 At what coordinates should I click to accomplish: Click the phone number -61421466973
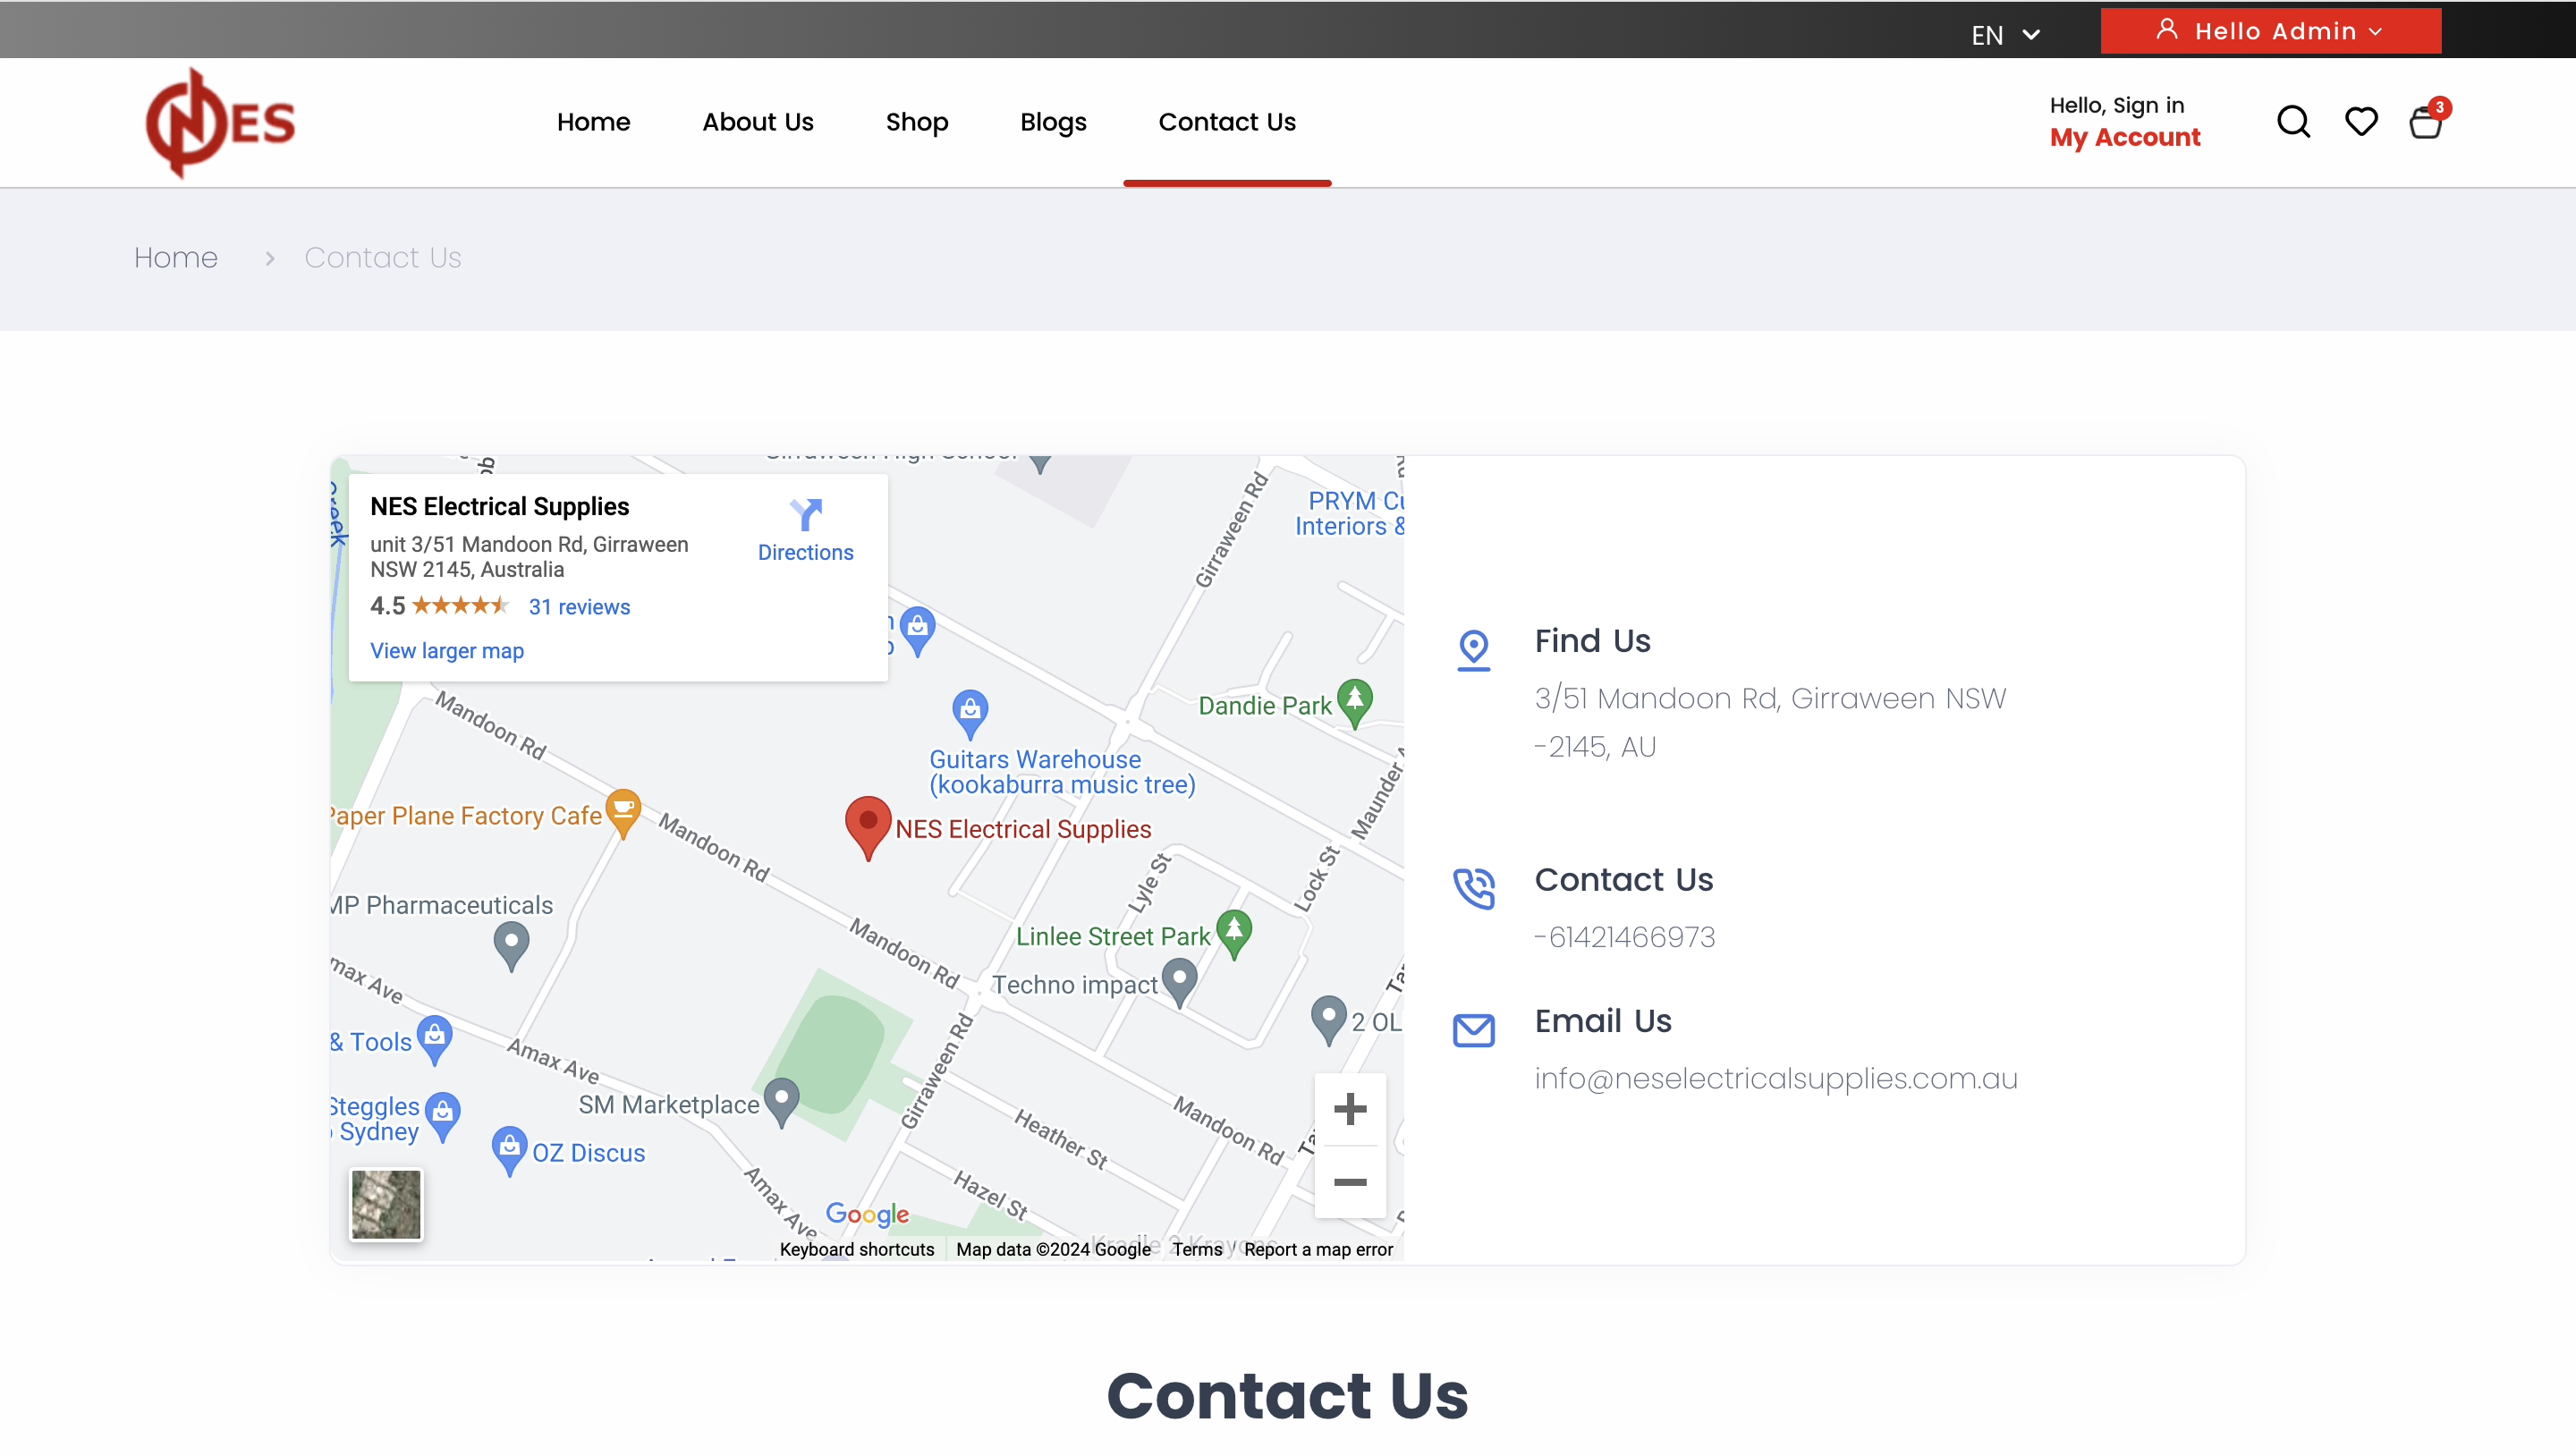[x=1625, y=937]
